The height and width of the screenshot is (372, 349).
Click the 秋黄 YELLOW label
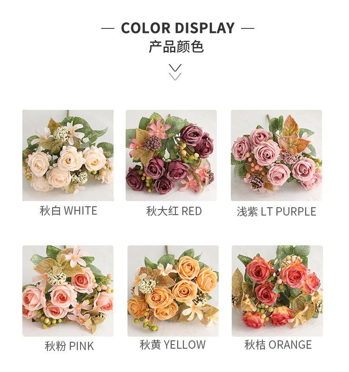click(173, 345)
